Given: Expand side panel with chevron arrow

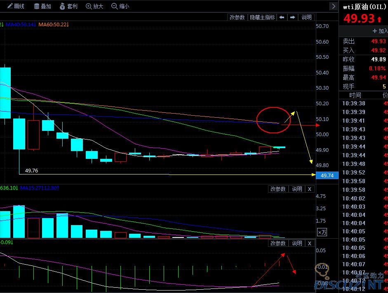Looking at the screenshot, I should click(333, 6).
